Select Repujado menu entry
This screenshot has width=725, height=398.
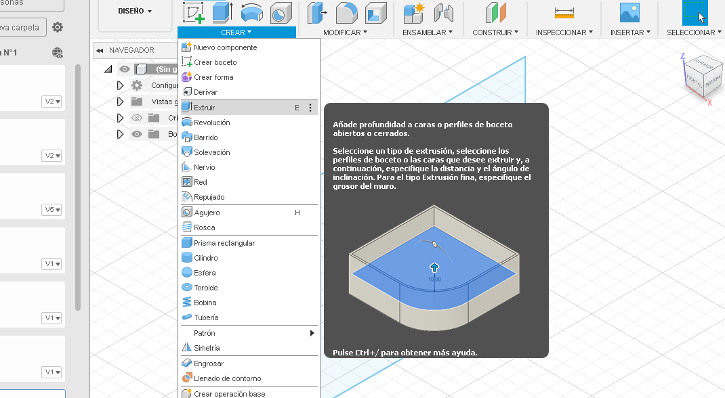coord(249,197)
